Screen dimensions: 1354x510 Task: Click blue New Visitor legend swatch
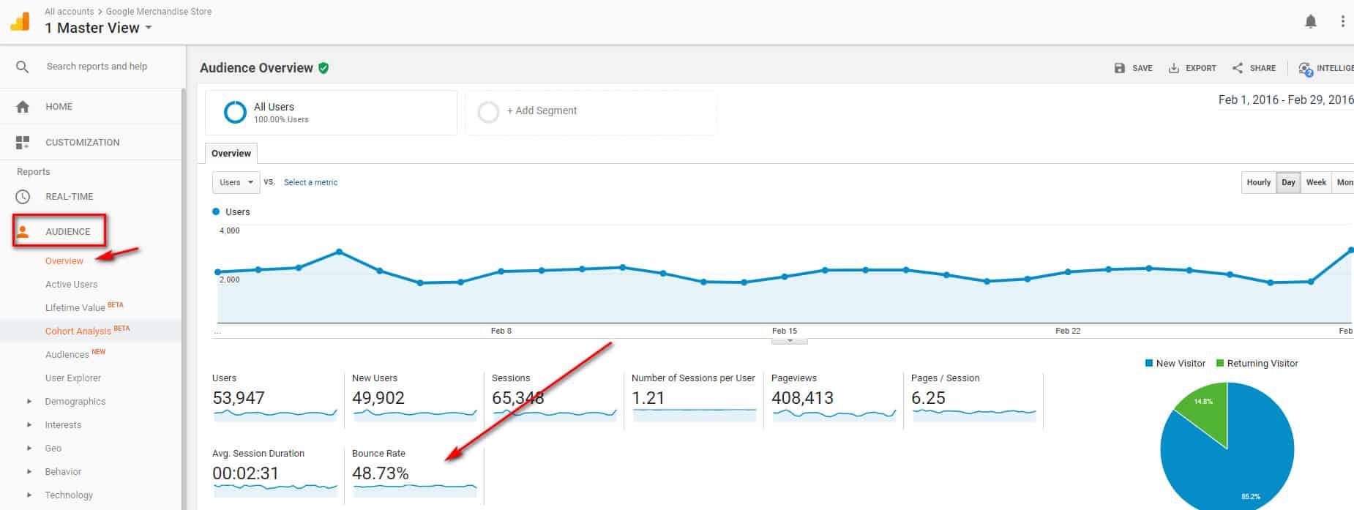(1149, 363)
